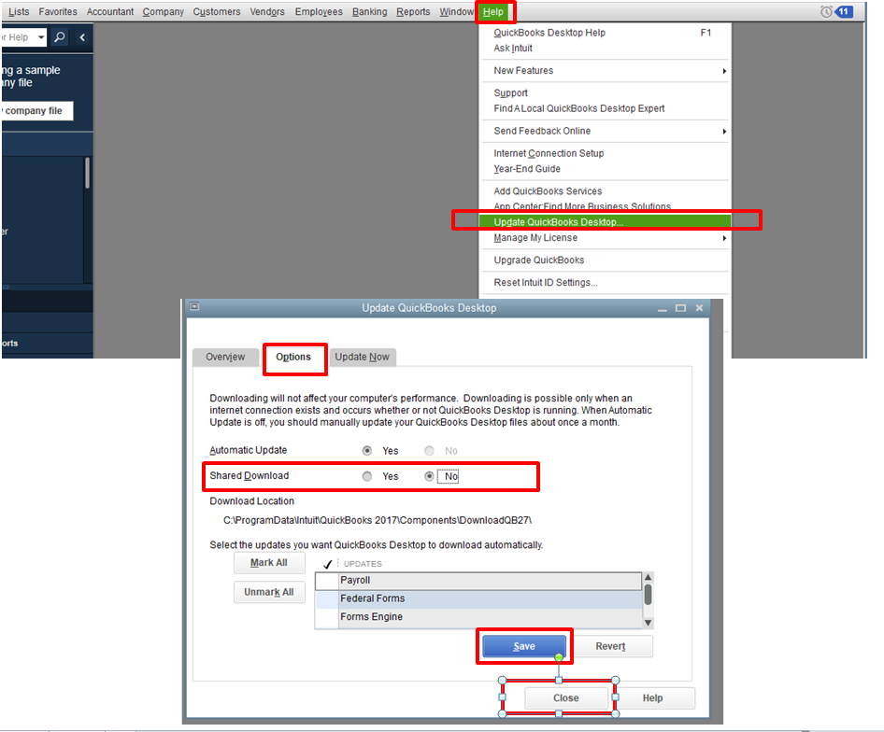Choose Year-End Guide menu item
Viewport: 884px width, 732px height.
point(605,169)
